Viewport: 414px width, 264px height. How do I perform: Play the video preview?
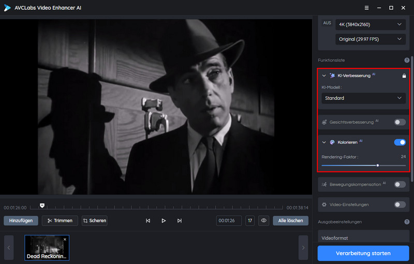164,221
